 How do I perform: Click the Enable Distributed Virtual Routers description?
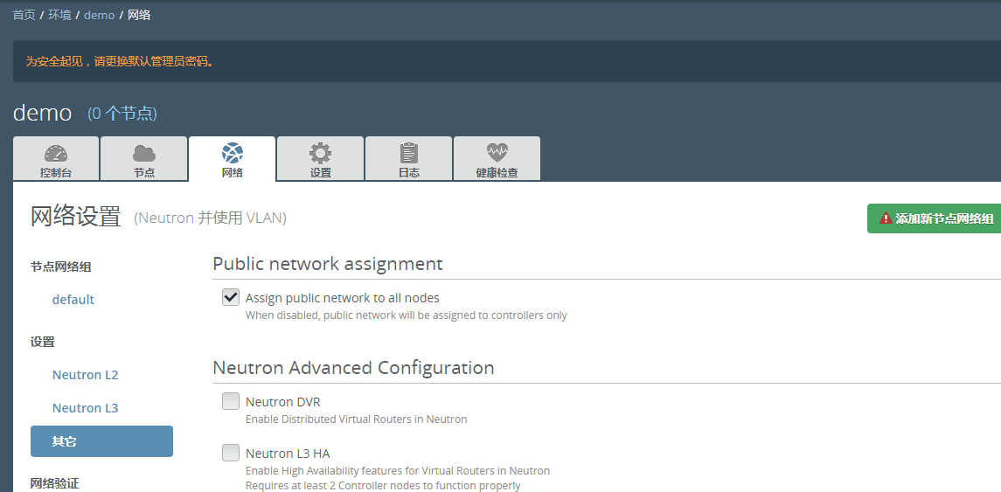[356, 419]
